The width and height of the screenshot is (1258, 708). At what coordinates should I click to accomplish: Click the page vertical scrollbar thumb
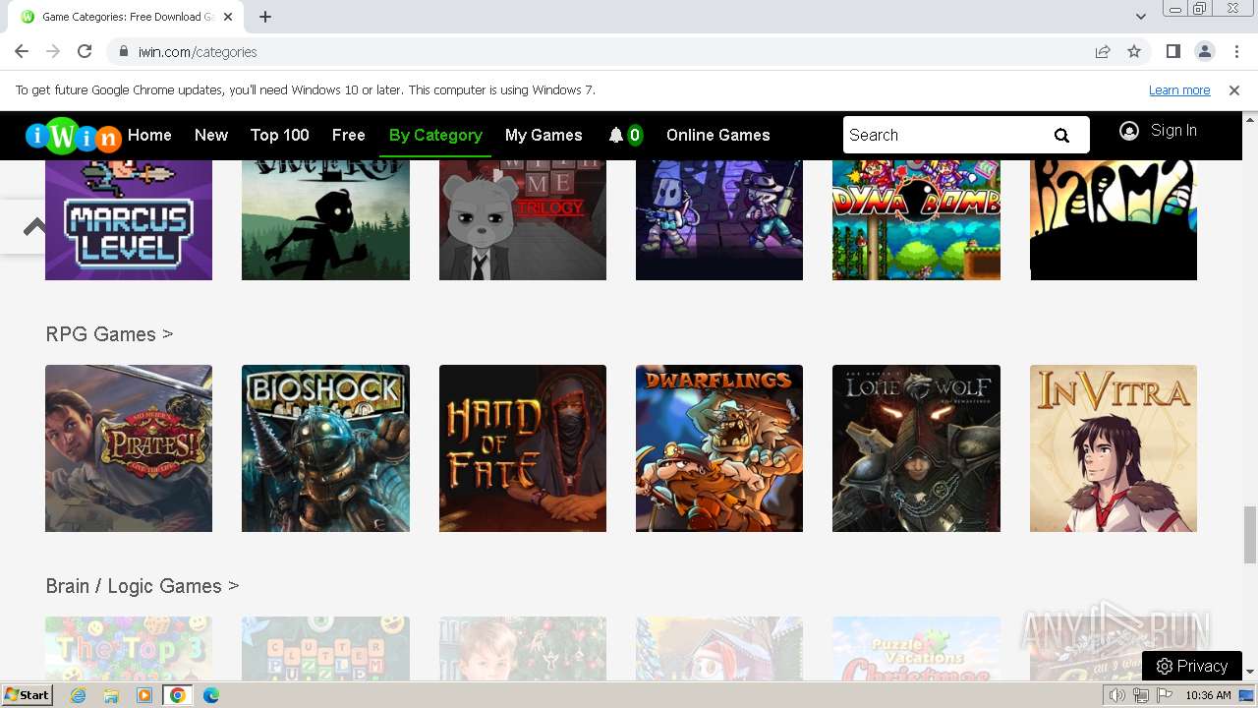point(1250,536)
